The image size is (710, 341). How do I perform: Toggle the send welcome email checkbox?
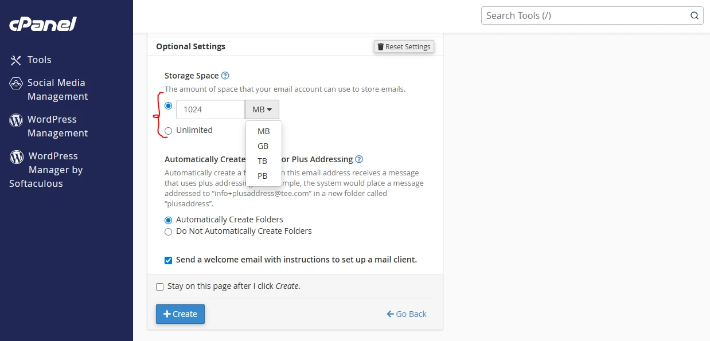pos(168,260)
